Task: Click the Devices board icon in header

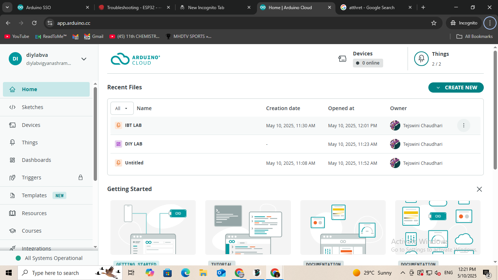Action: (342, 59)
